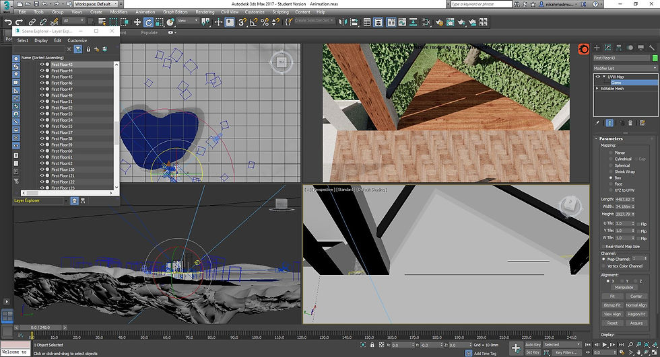
Task: Click the Select and Link chain icon
Action: 32,22
